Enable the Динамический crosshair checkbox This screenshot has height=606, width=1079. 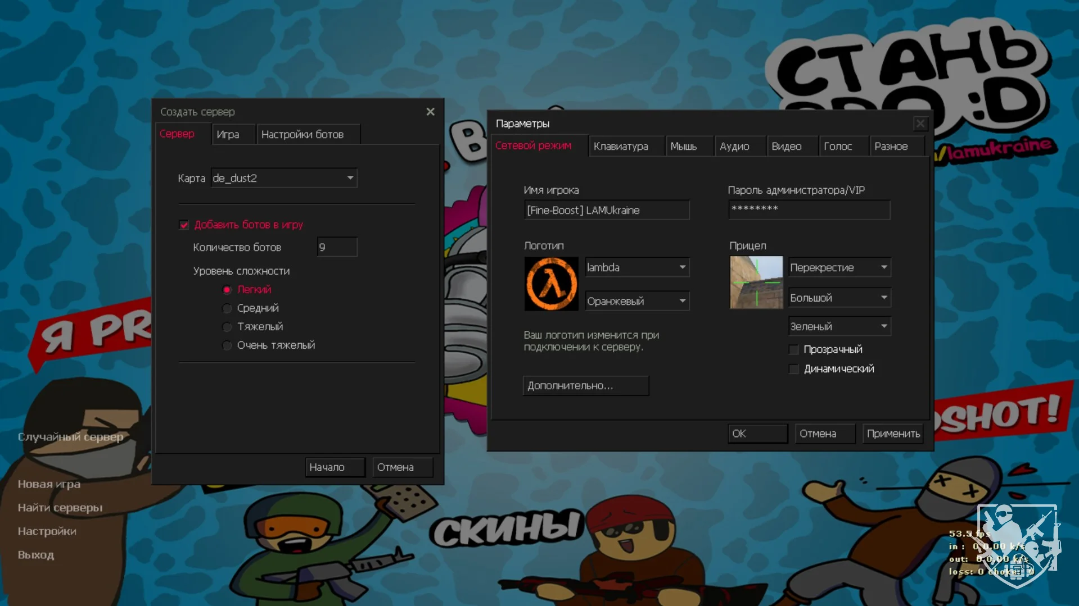pyautogui.click(x=793, y=370)
